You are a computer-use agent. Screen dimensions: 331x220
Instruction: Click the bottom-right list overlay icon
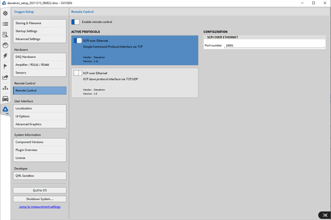[x=324, y=215]
